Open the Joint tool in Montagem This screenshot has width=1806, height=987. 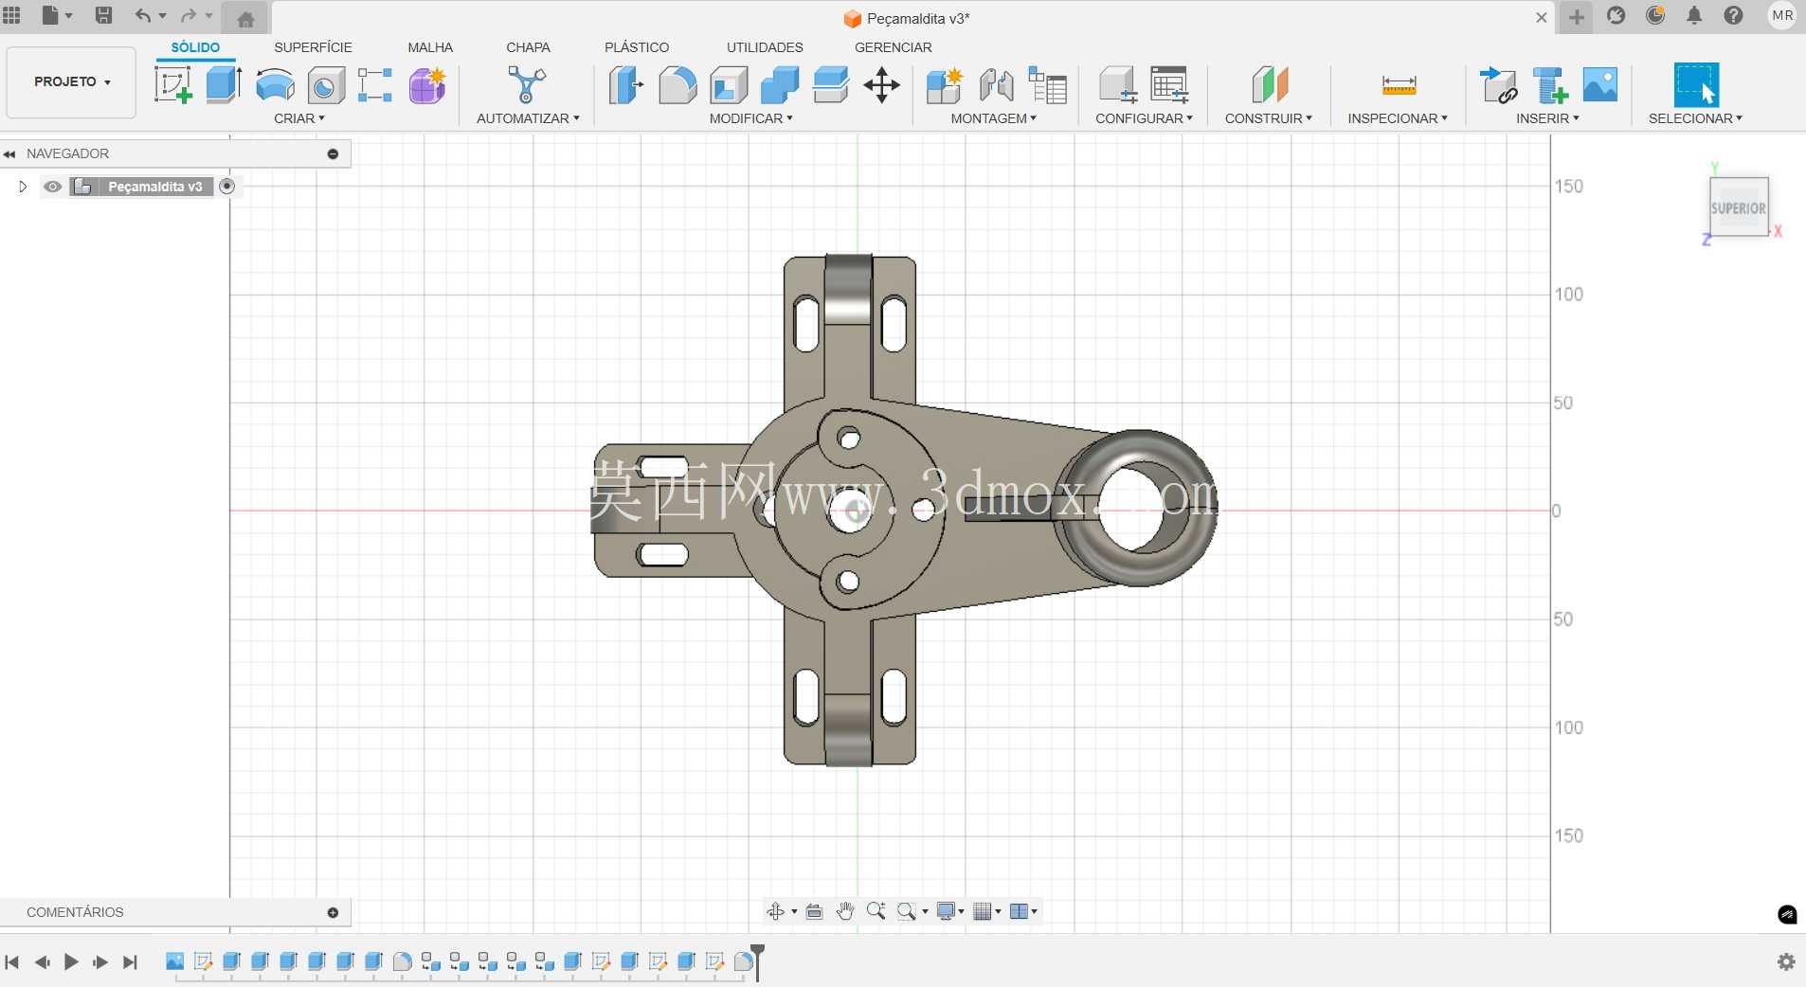coord(997,85)
